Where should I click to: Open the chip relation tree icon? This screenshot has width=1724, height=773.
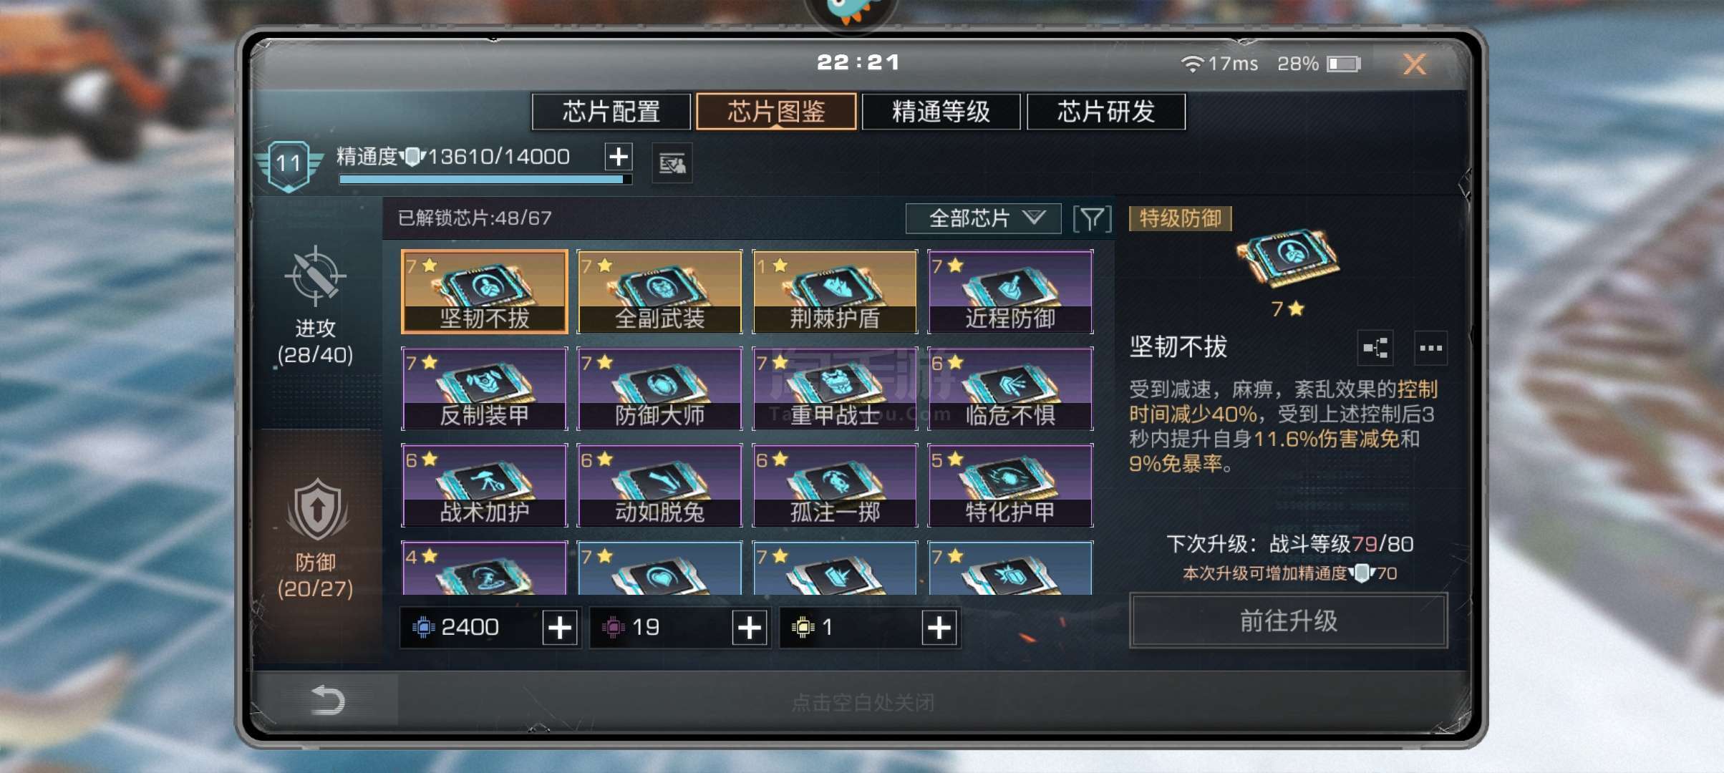click(1375, 349)
